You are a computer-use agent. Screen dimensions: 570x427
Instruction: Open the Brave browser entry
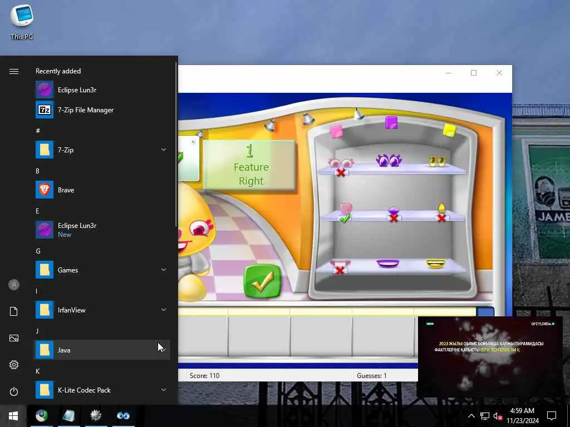(102, 190)
